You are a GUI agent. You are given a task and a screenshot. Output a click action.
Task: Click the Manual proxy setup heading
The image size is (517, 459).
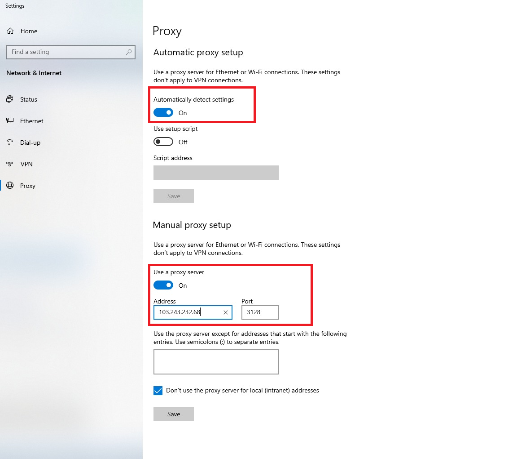(x=192, y=225)
